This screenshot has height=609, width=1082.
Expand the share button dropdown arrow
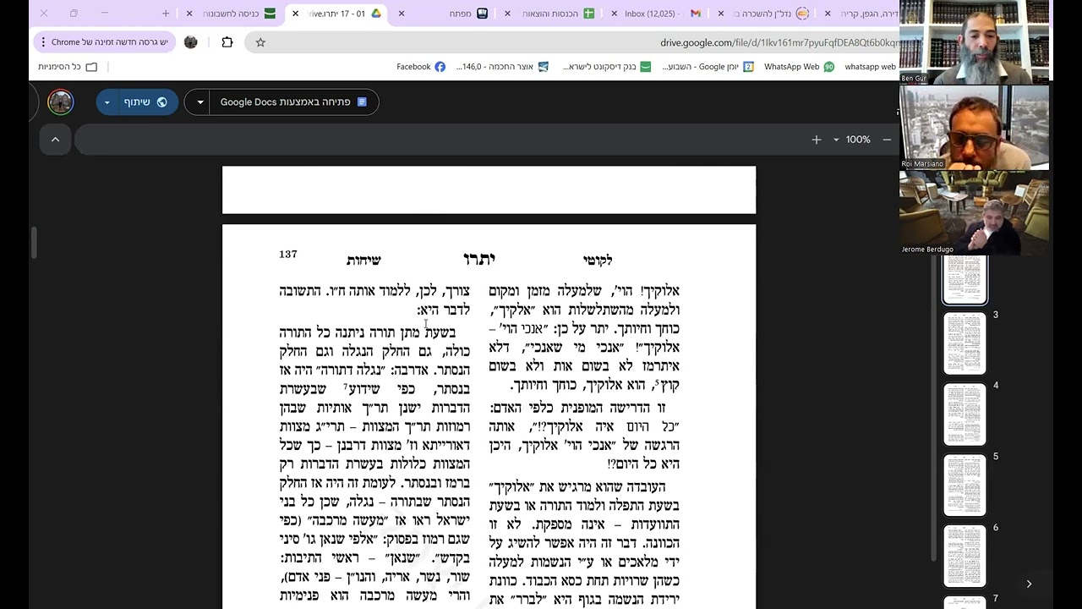click(107, 102)
